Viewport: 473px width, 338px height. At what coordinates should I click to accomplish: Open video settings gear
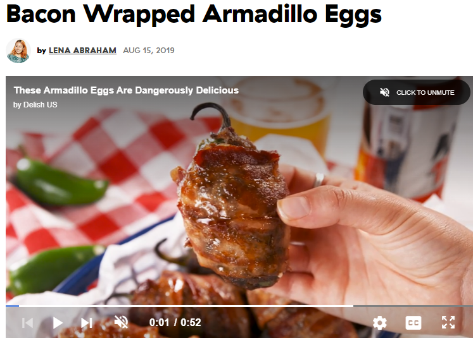click(379, 323)
